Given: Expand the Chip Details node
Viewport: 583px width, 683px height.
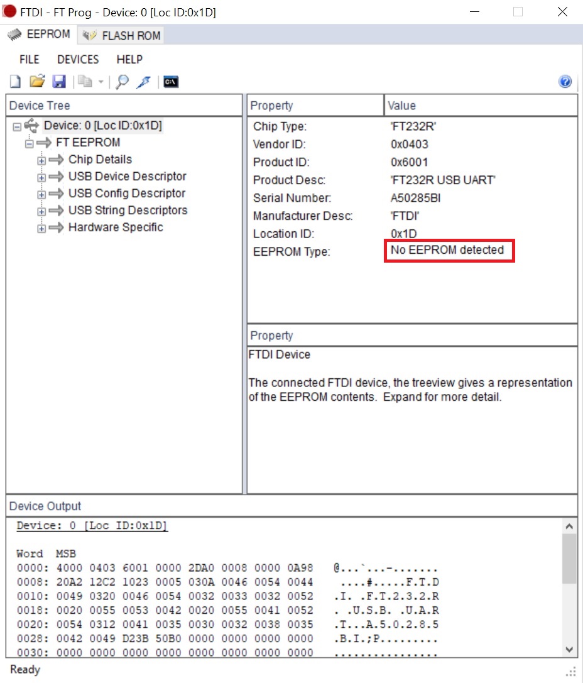Looking at the screenshot, I should pos(41,161).
